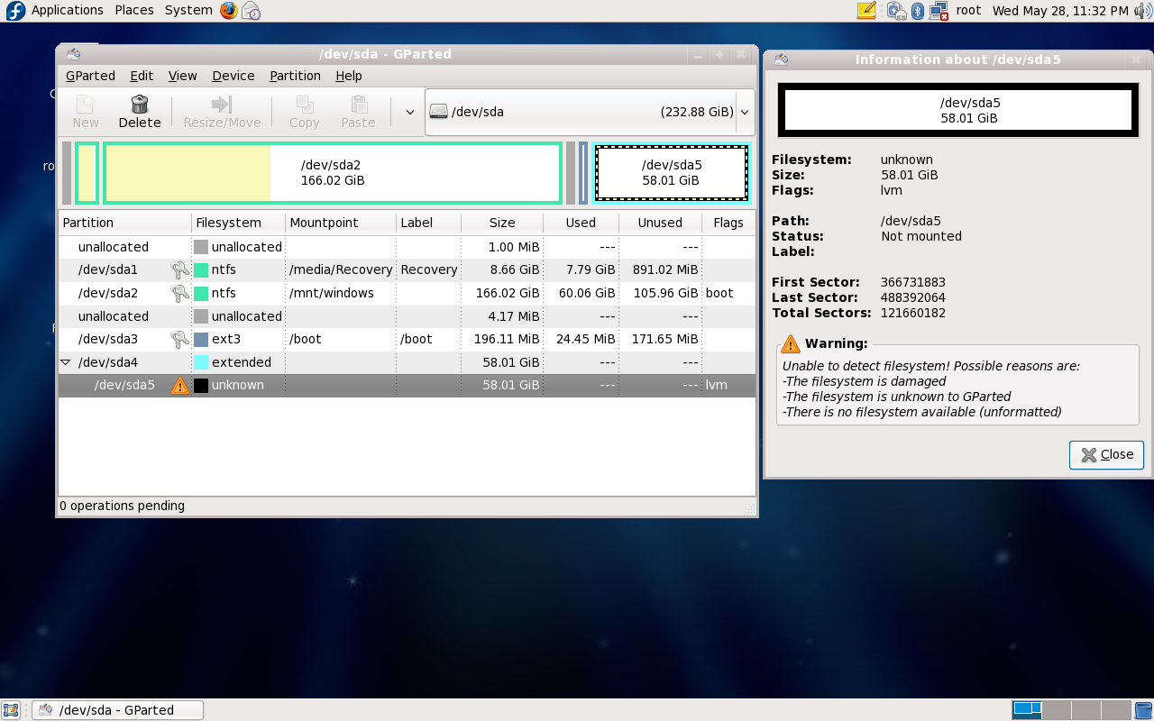
Task: Click GParted window title bar icon
Action: 73,54
